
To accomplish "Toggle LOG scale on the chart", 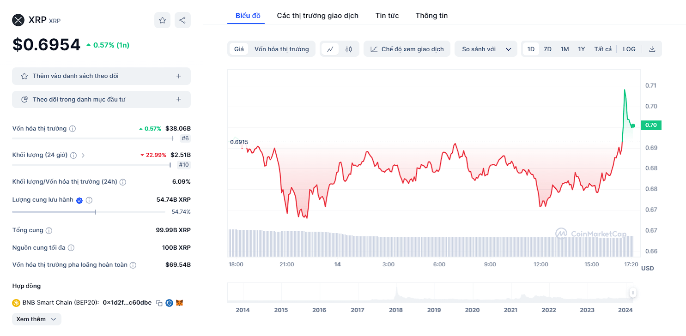I will pyautogui.click(x=629, y=49).
